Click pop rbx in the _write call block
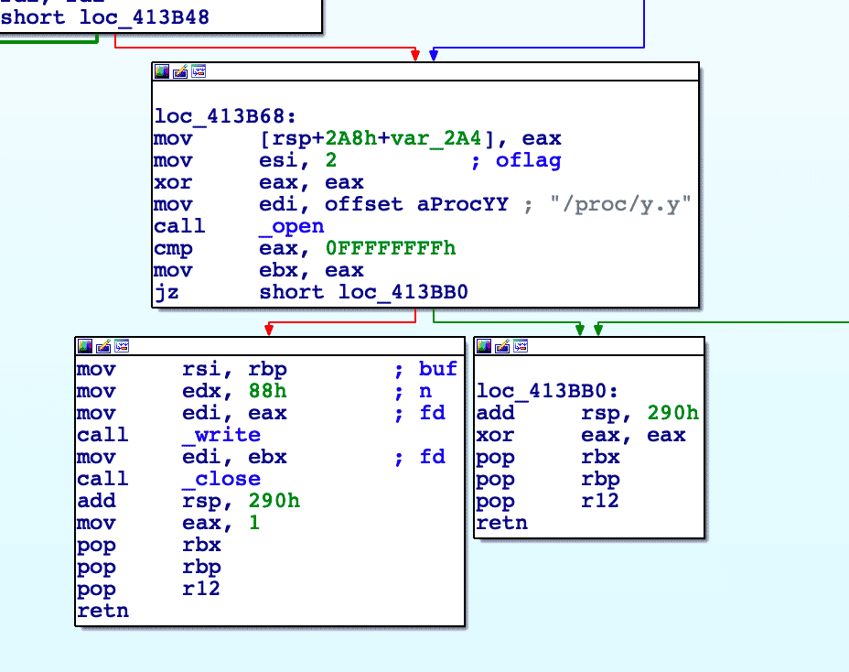The width and height of the screenshot is (849, 672). (x=149, y=545)
